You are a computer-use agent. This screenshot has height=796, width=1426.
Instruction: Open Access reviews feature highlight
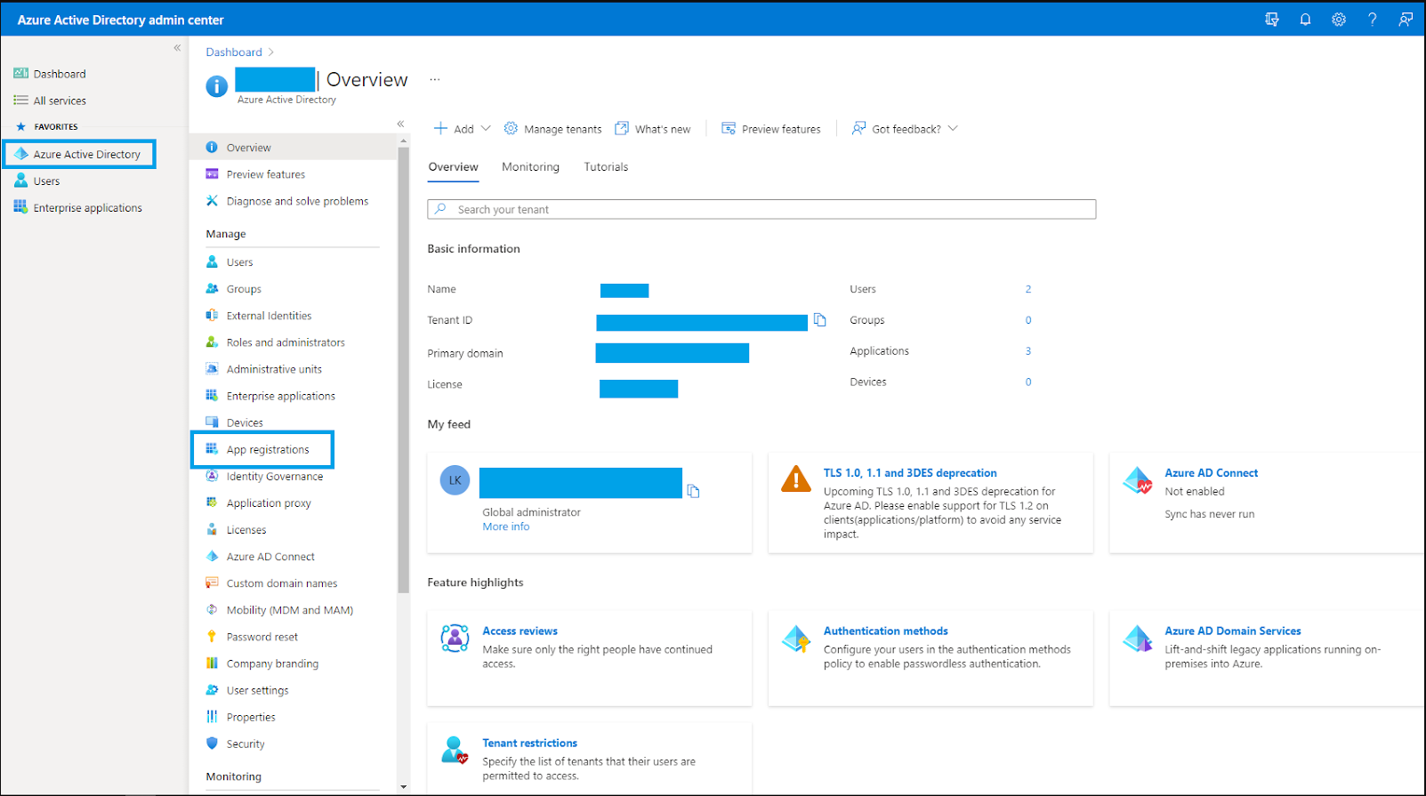520,631
